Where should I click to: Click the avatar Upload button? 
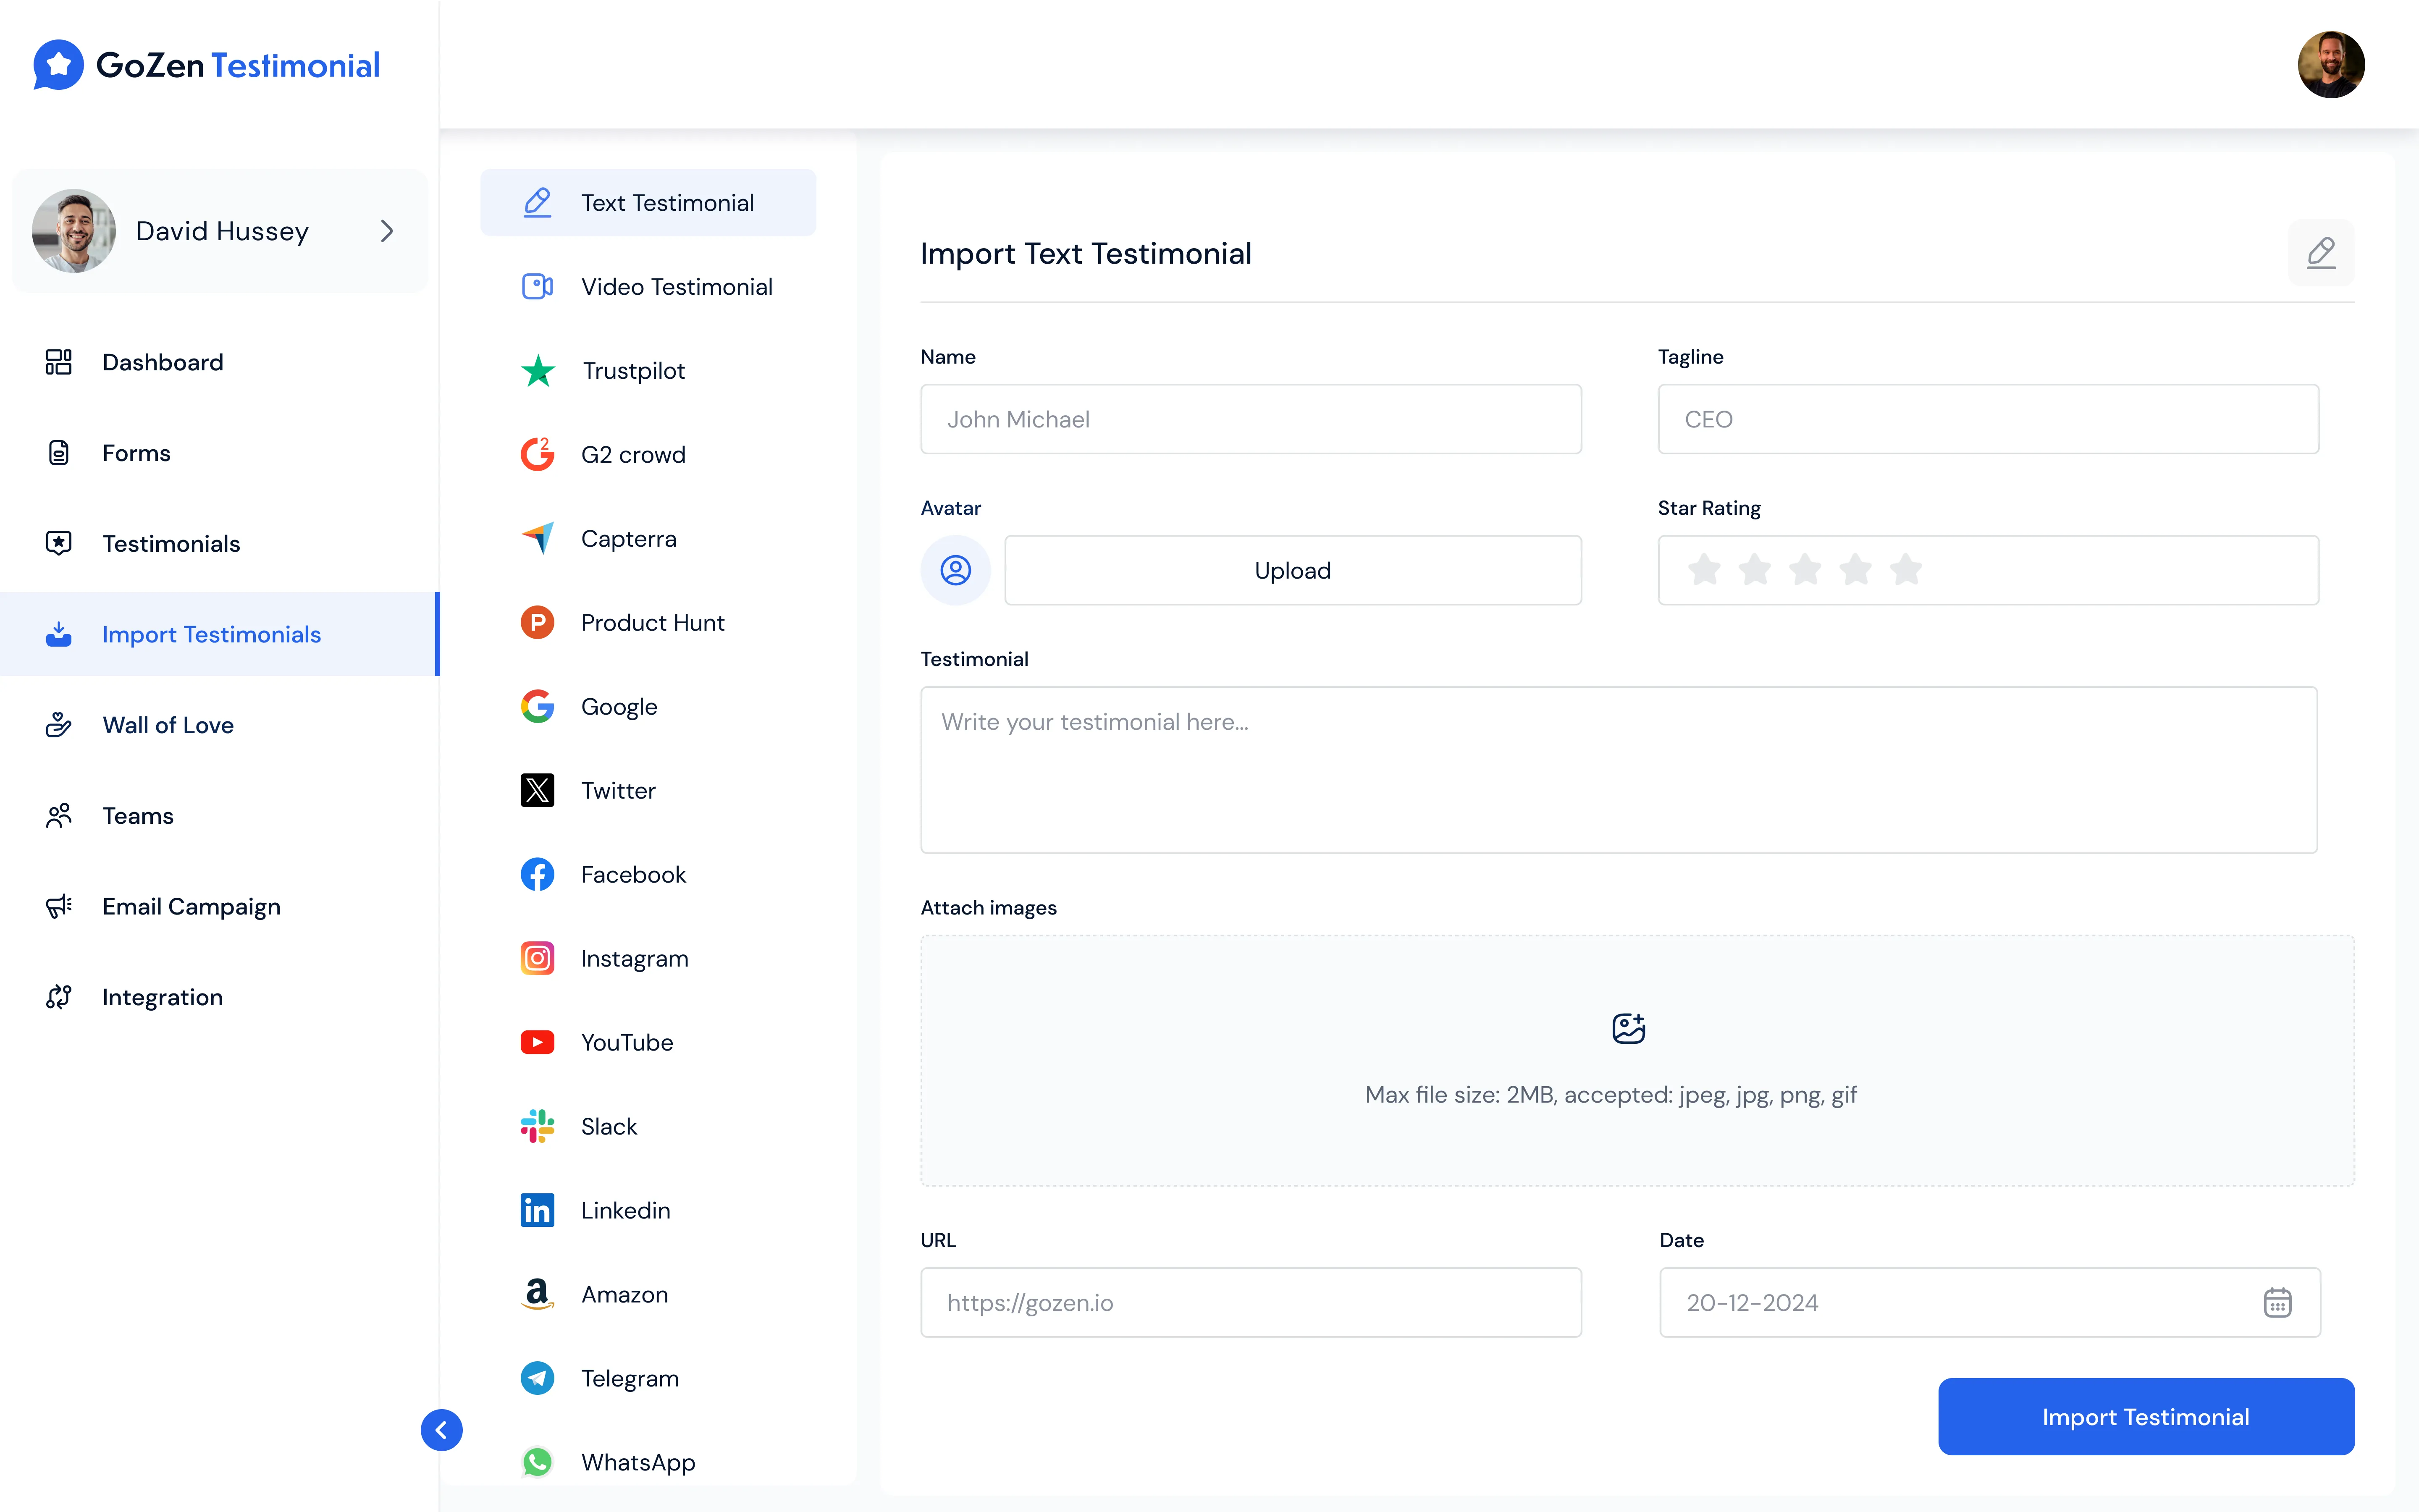pyautogui.click(x=1293, y=570)
